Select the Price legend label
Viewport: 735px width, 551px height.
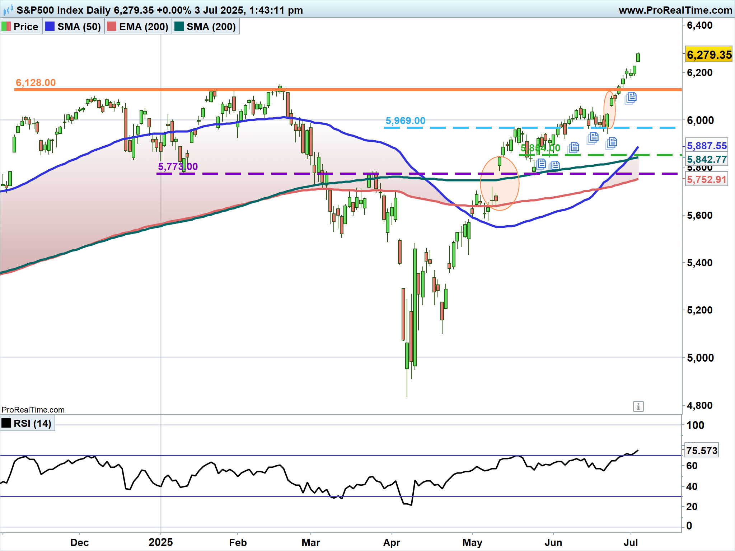tap(26, 27)
